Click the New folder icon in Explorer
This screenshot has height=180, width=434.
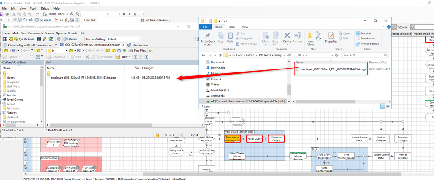pos(310,35)
